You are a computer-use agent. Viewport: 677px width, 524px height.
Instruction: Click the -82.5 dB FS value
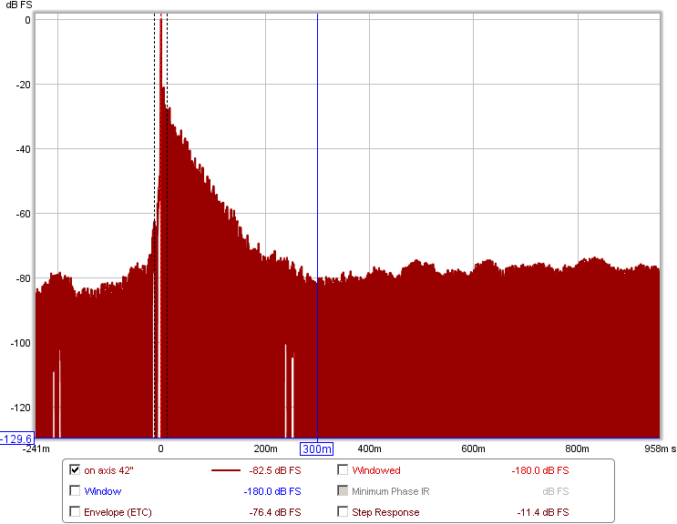click(x=275, y=470)
